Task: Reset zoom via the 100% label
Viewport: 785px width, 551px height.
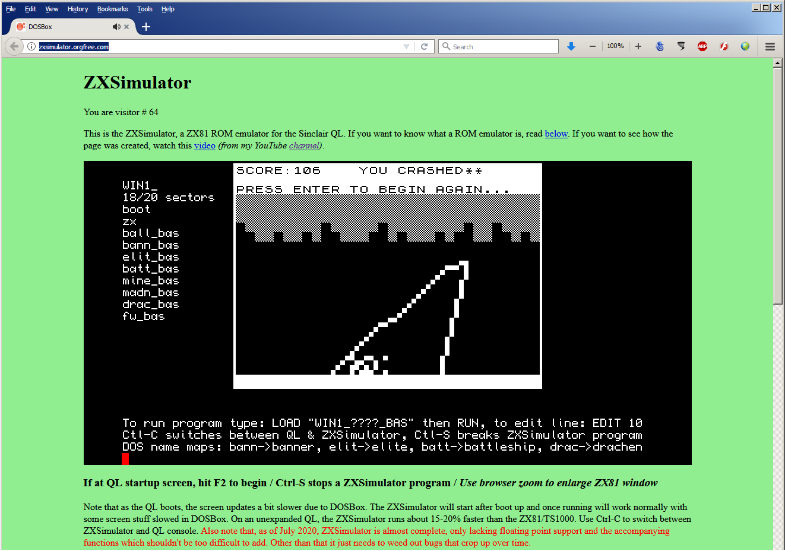Action: (615, 46)
